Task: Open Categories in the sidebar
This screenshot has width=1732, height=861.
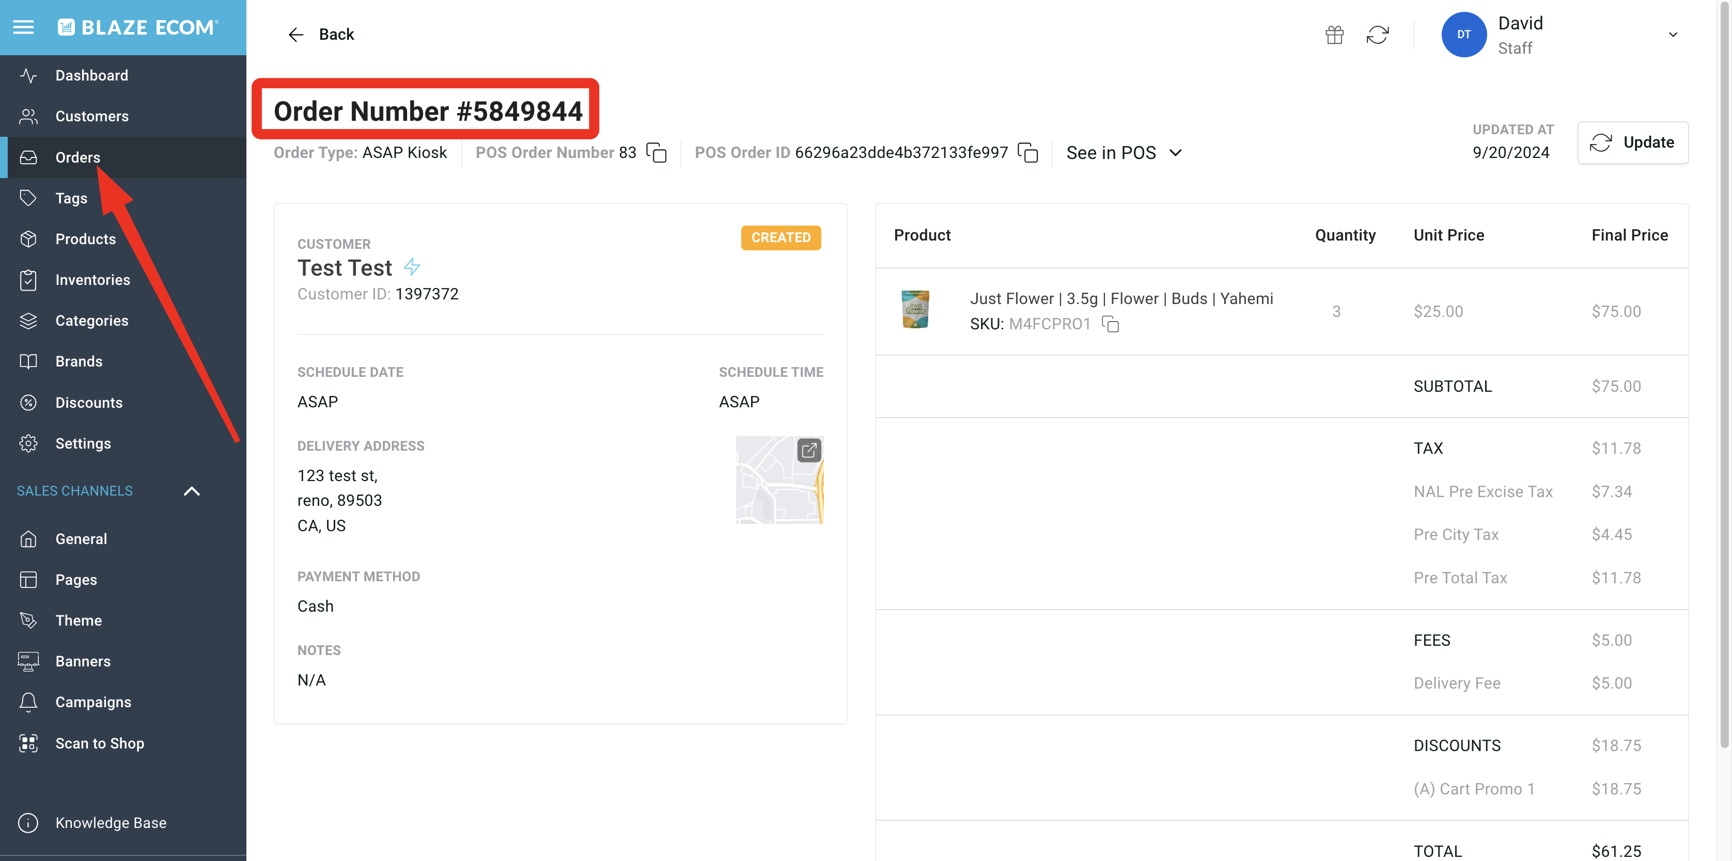Action: 123,321
